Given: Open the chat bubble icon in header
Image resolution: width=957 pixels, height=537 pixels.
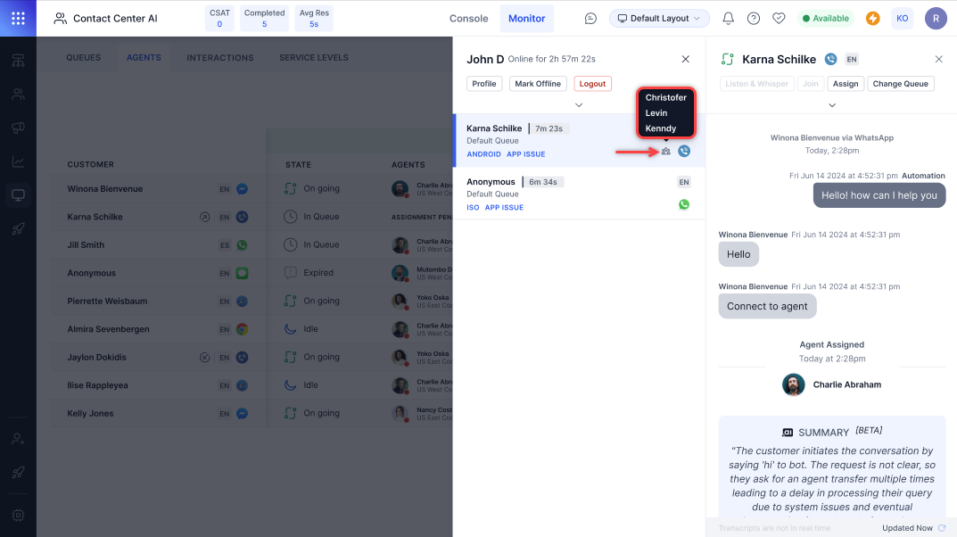Looking at the screenshot, I should coord(590,19).
